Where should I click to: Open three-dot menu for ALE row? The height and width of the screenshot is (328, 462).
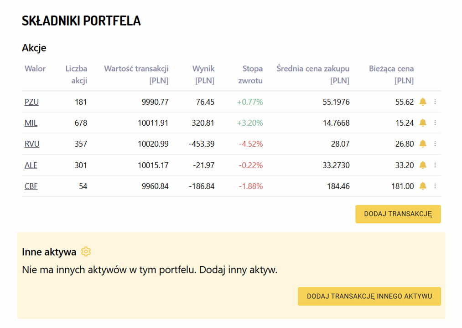click(x=435, y=165)
